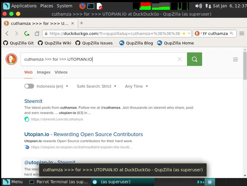Click the browser search field 'cuthamza'
The image size is (247, 186).
coord(215,33)
